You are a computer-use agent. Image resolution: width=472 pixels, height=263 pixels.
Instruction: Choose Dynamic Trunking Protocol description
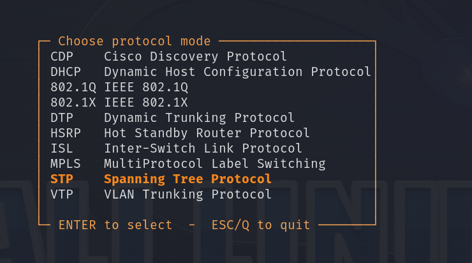coord(199,118)
